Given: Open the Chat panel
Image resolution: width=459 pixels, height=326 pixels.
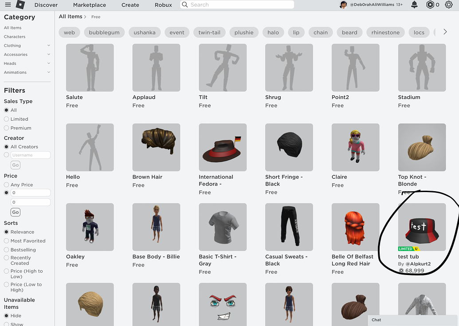Looking at the screenshot, I should point(376,320).
